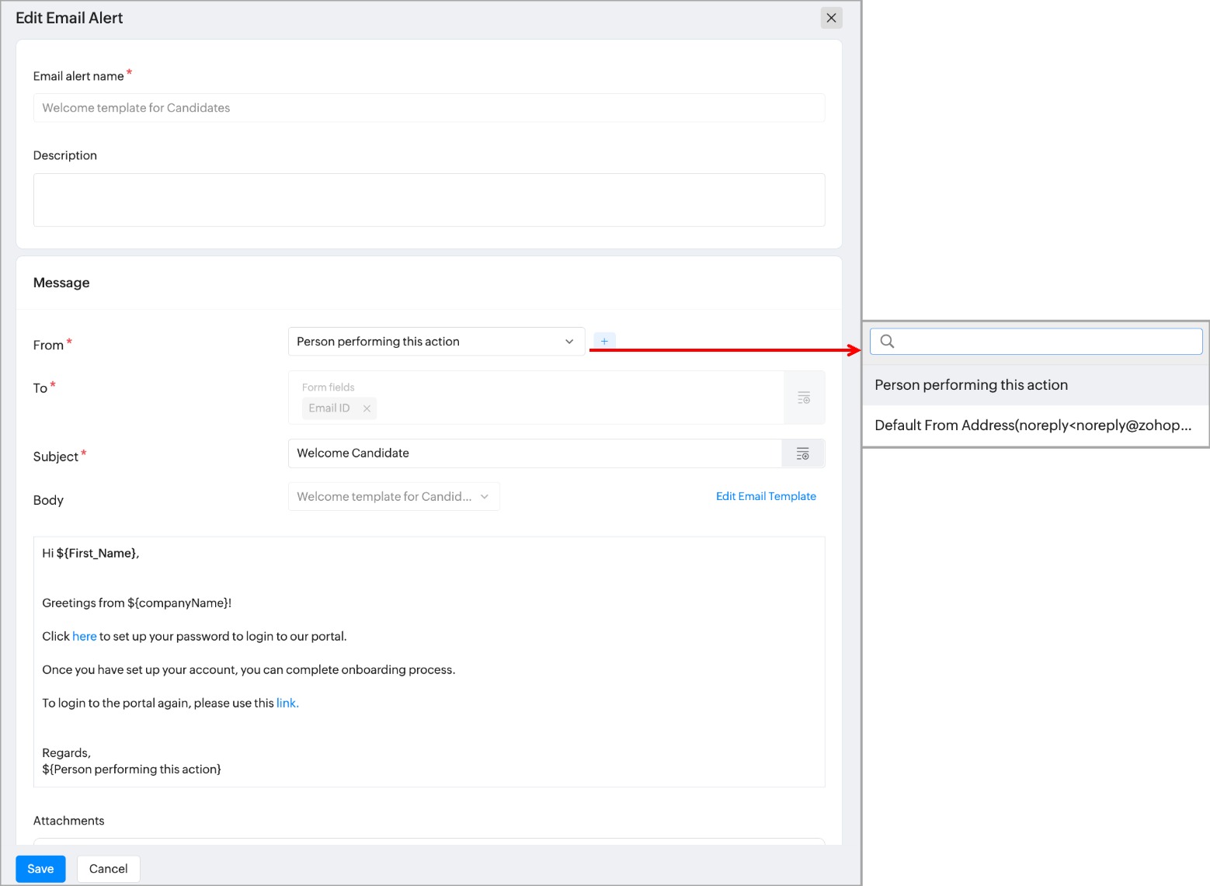
Task: Click the search magnifier icon in dropdown
Action: tap(887, 342)
